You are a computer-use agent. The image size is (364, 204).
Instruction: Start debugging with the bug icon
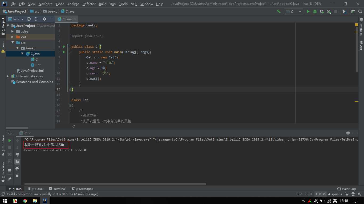(x=315, y=11)
